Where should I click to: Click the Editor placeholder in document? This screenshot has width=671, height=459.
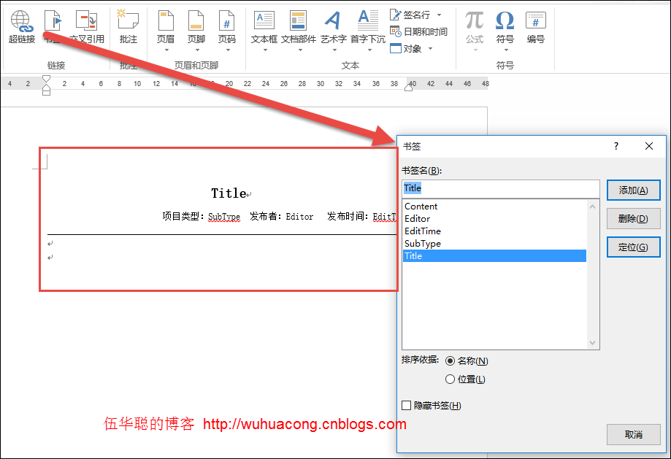[x=299, y=217]
